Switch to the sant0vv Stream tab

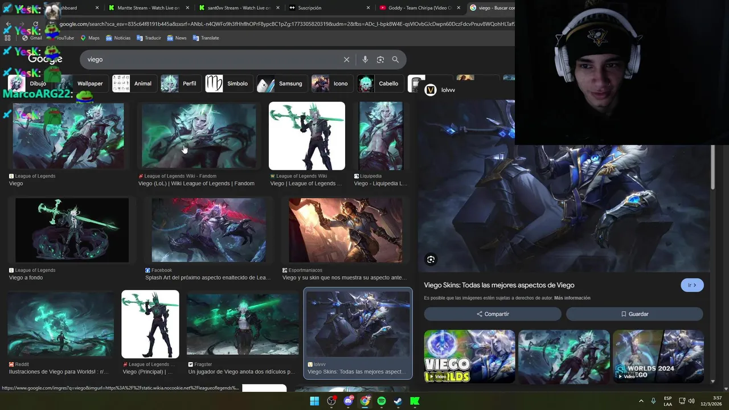click(x=239, y=8)
